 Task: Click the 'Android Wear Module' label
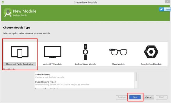85,64
